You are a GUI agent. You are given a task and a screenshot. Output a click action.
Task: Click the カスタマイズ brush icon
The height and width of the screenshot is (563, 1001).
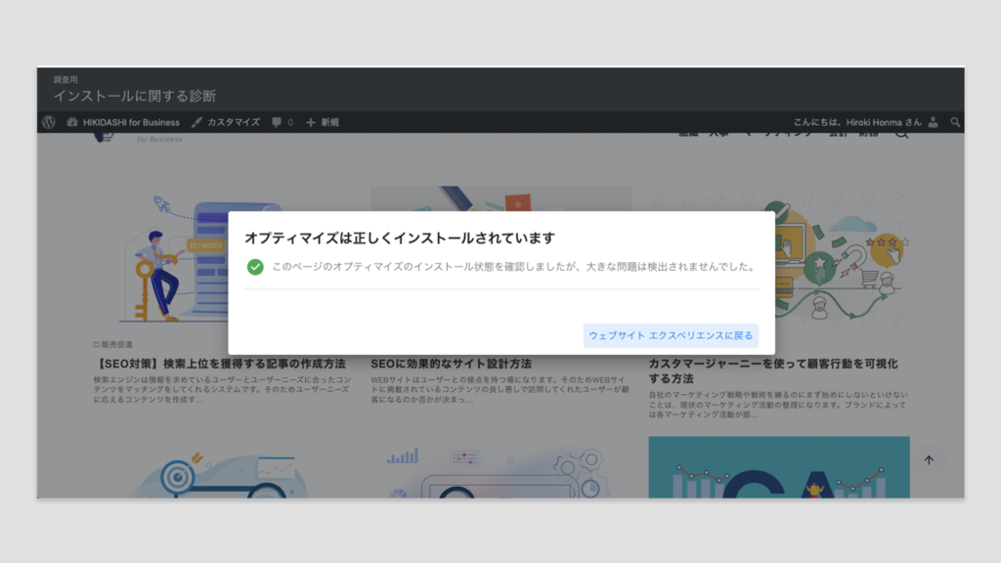click(x=196, y=122)
